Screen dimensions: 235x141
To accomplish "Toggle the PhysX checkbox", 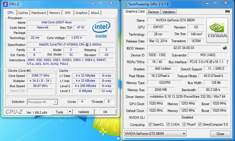I will tap(184, 124).
